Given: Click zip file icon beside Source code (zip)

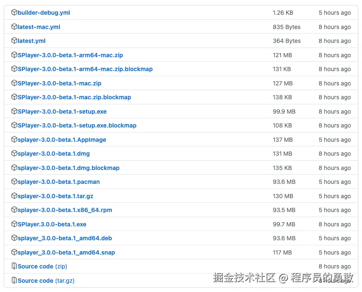Looking at the screenshot, I should coord(14,266).
